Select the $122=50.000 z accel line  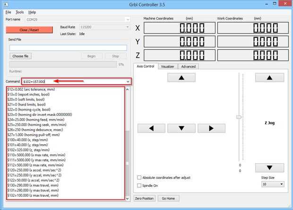pyautogui.click(x=33, y=180)
